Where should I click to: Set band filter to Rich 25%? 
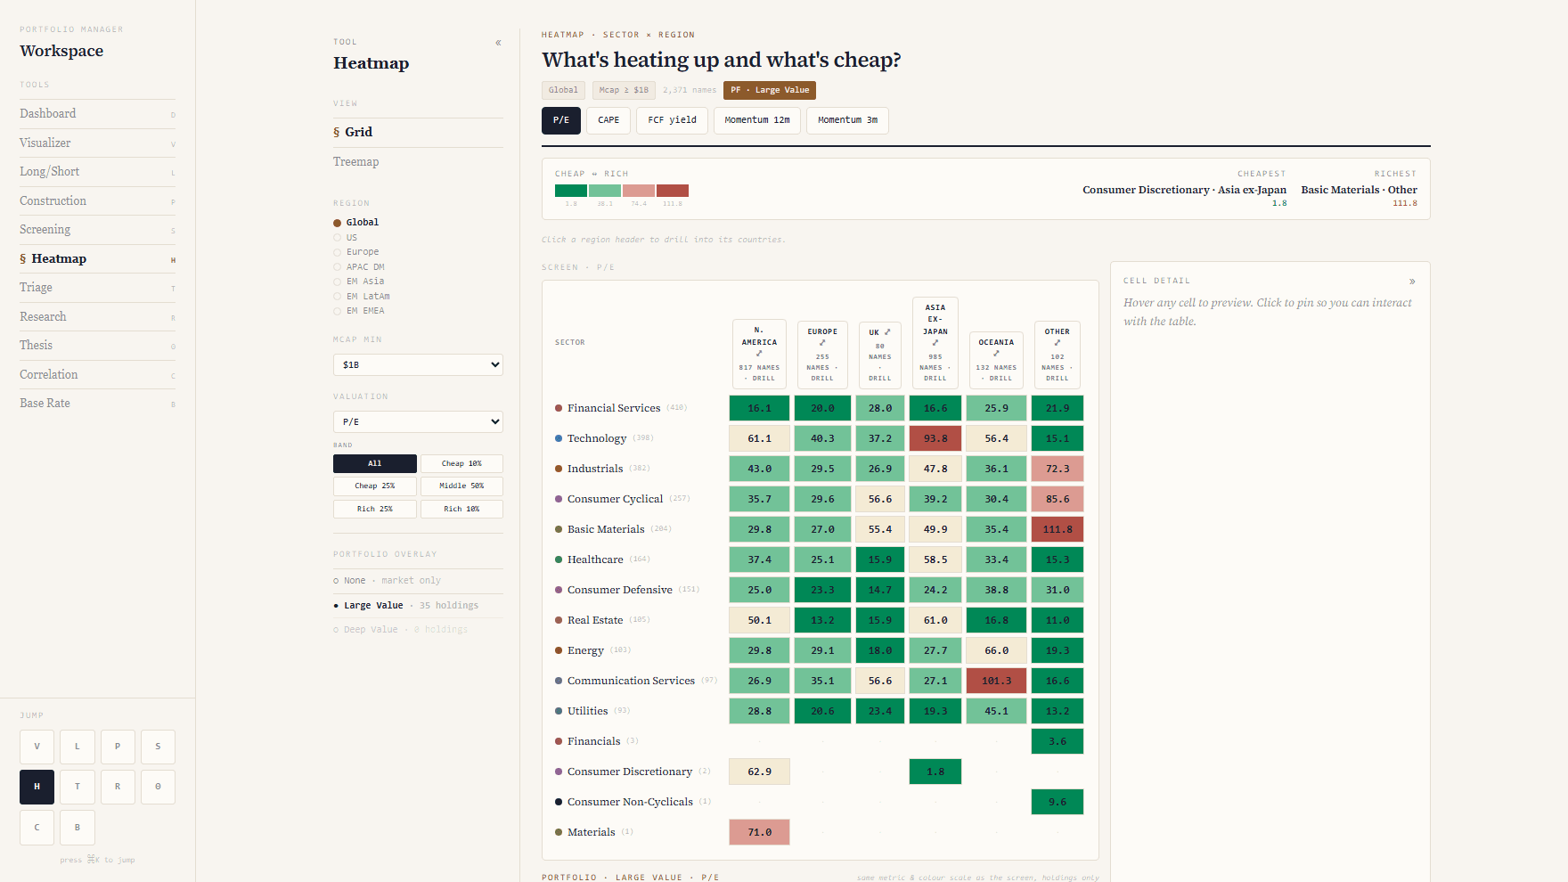coord(375,509)
